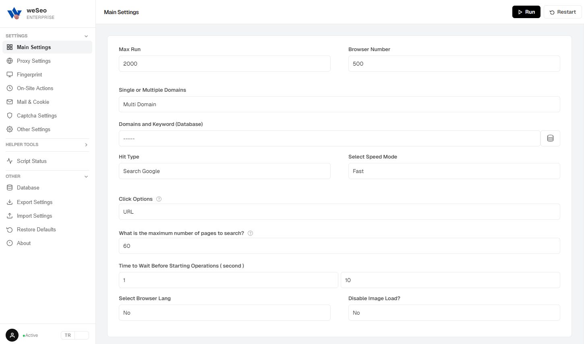Open Fingerprint settings from the sidebar
The width and height of the screenshot is (584, 344).
[29, 75]
